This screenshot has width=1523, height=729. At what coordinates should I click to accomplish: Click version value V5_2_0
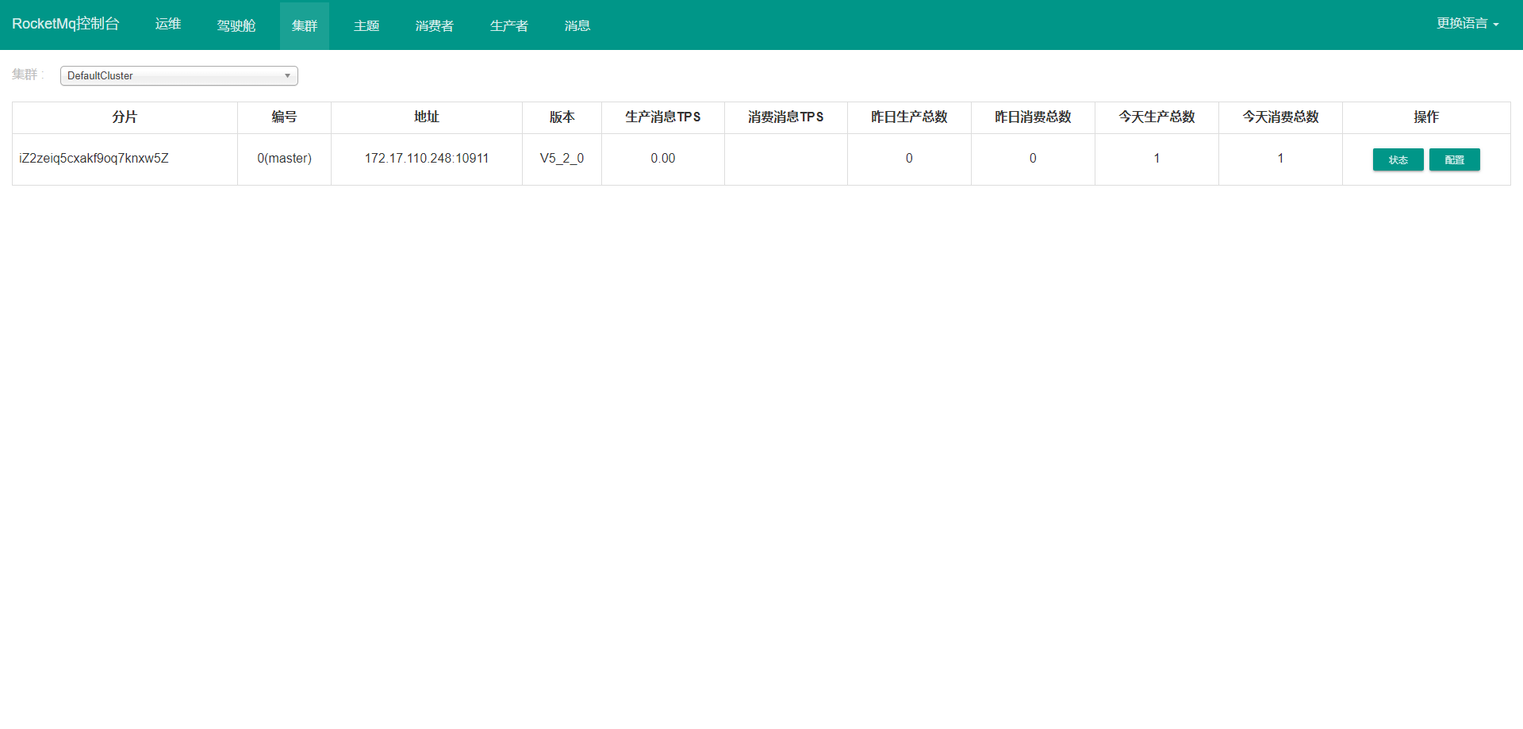pyautogui.click(x=562, y=159)
